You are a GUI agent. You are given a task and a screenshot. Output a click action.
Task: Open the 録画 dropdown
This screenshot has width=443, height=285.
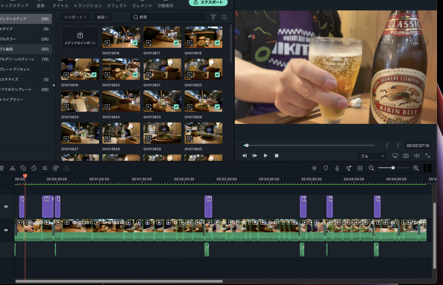click(103, 17)
